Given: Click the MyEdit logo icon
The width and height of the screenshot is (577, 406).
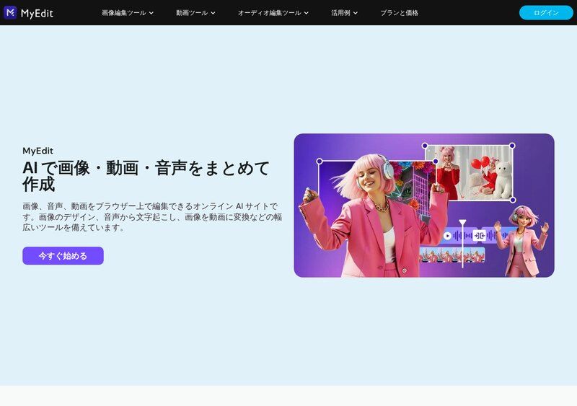Looking at the screenshot, I should pos(10,12).
